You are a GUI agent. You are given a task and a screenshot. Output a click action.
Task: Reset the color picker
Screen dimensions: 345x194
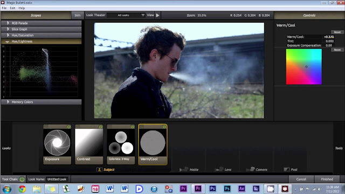(337, 50)
